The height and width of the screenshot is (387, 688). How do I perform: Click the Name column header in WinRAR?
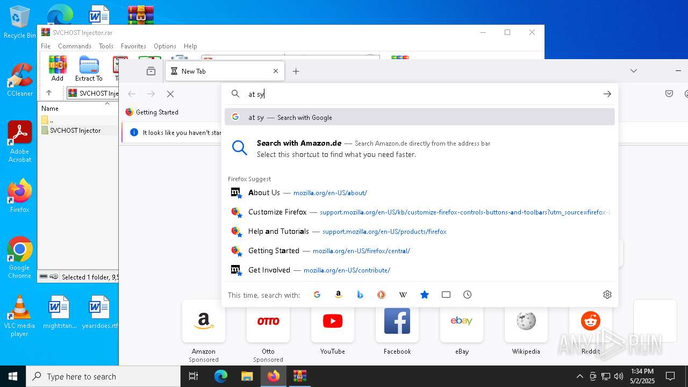coord(78,109)
